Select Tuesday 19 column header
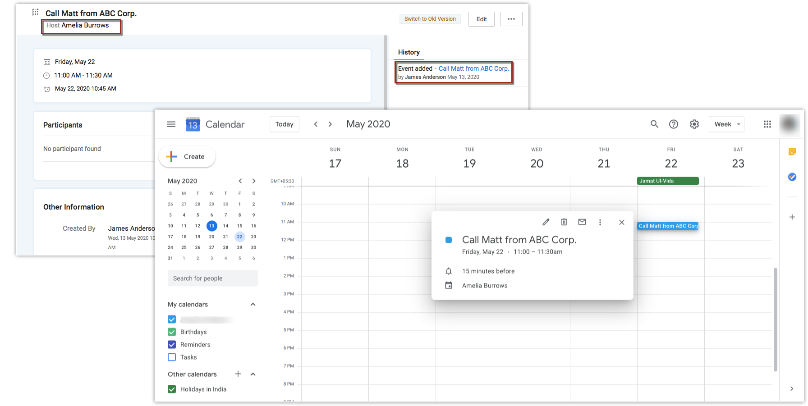Image resolution: width=808 pixels, height=406 pixels. tap(469, 158)
